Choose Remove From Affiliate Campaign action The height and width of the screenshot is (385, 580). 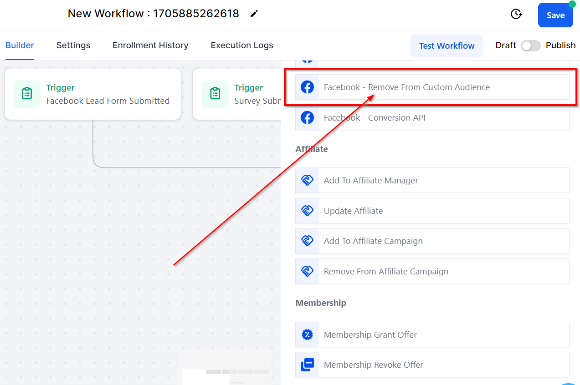[x=432, y=271]
